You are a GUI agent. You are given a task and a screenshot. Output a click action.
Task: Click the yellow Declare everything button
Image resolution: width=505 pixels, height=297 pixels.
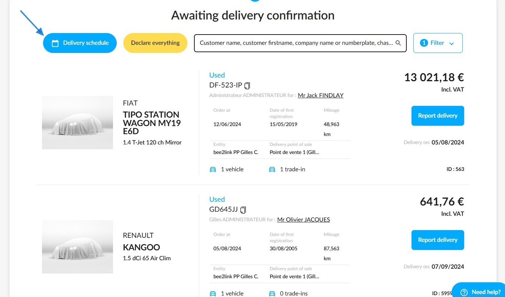155,43
